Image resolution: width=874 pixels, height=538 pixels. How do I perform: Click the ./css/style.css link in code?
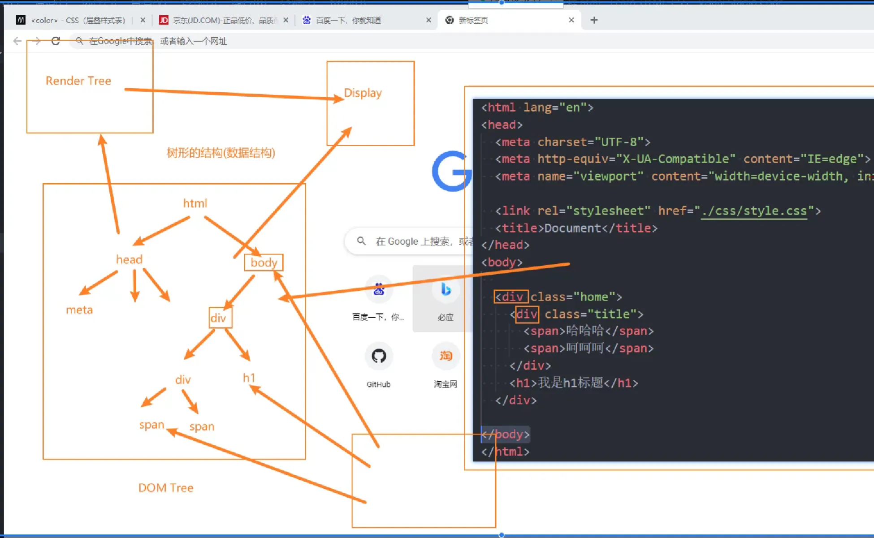754,211
